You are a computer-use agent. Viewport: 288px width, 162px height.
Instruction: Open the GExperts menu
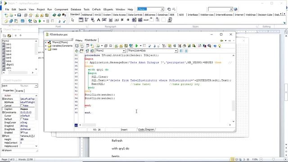[108, 9]
